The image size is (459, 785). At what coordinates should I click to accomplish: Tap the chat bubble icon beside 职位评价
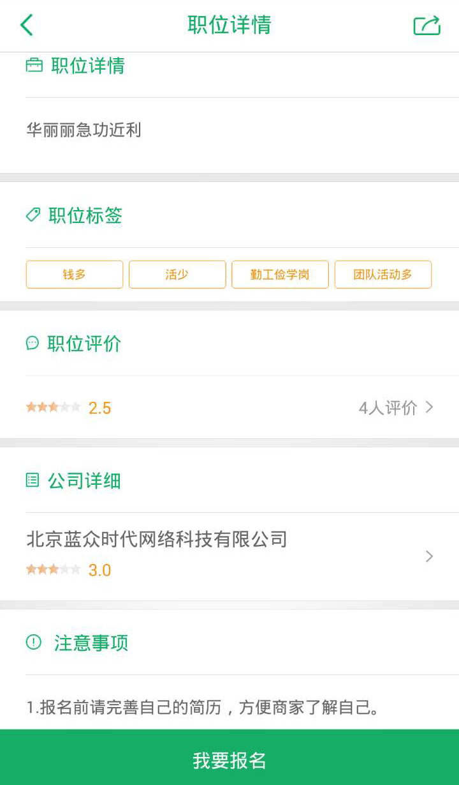[x=33, y=343]
